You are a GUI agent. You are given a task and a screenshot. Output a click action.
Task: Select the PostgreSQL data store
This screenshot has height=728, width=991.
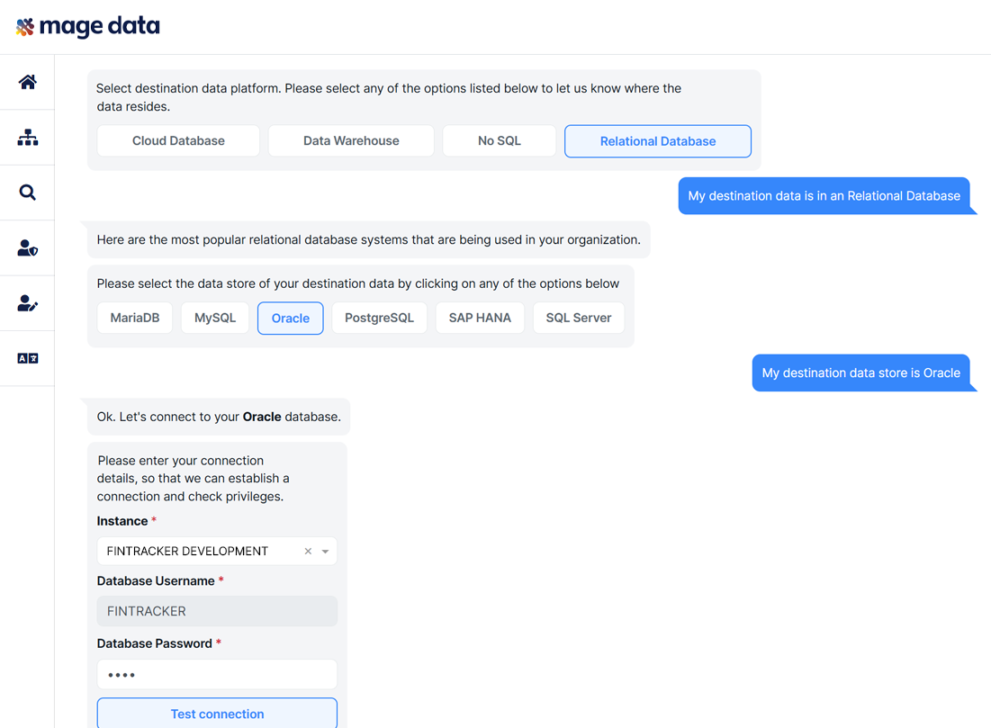click(x=379, y=319)
